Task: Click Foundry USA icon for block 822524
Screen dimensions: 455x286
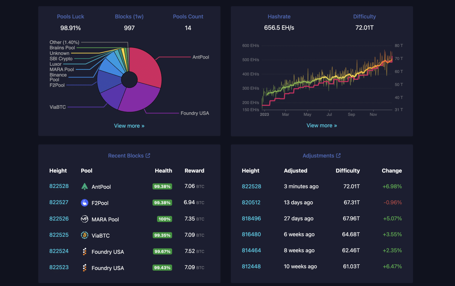Action: point(84,252)
